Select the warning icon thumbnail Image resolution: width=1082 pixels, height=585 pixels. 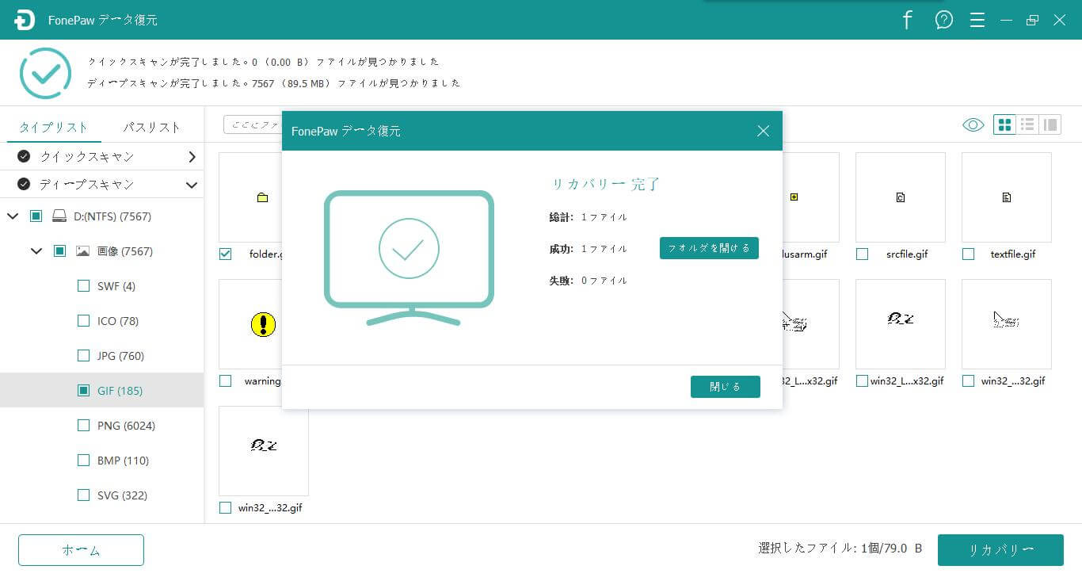point(250,324)
